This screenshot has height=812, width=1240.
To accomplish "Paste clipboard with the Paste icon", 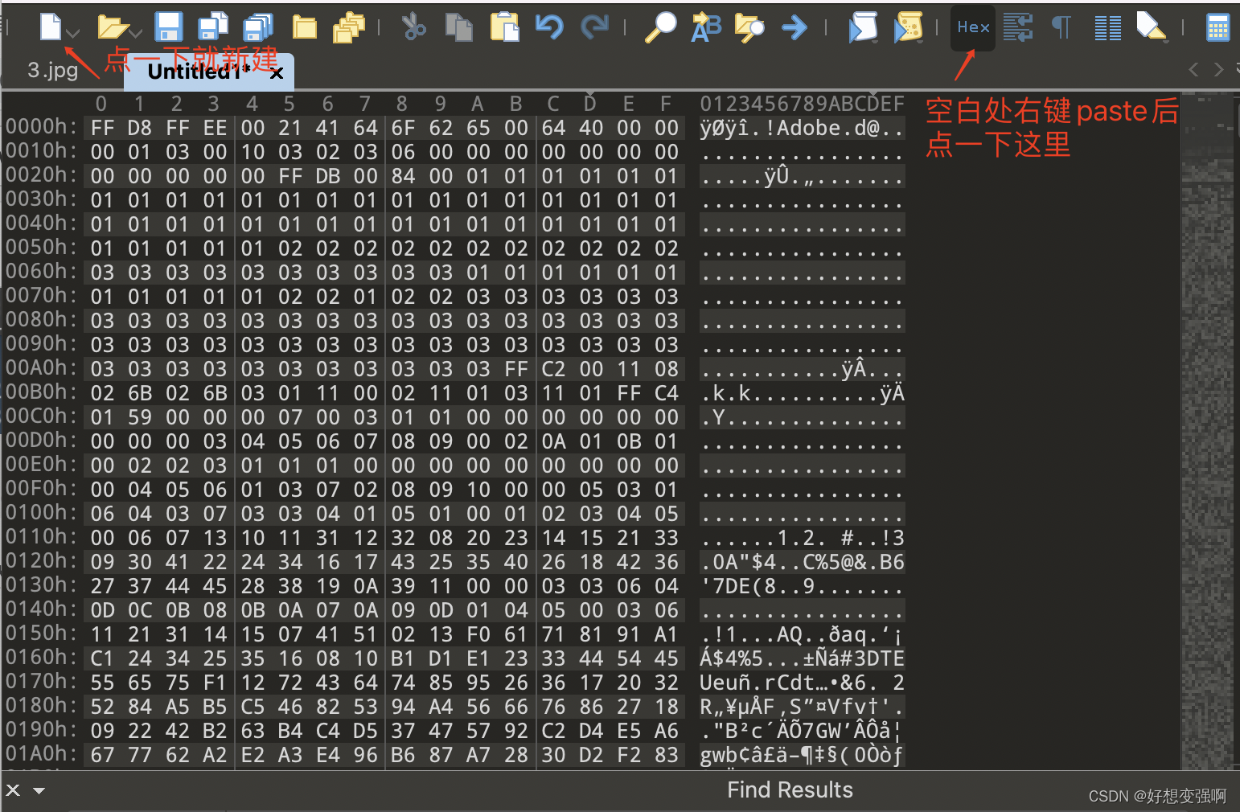I will click(x=505, y=27).
